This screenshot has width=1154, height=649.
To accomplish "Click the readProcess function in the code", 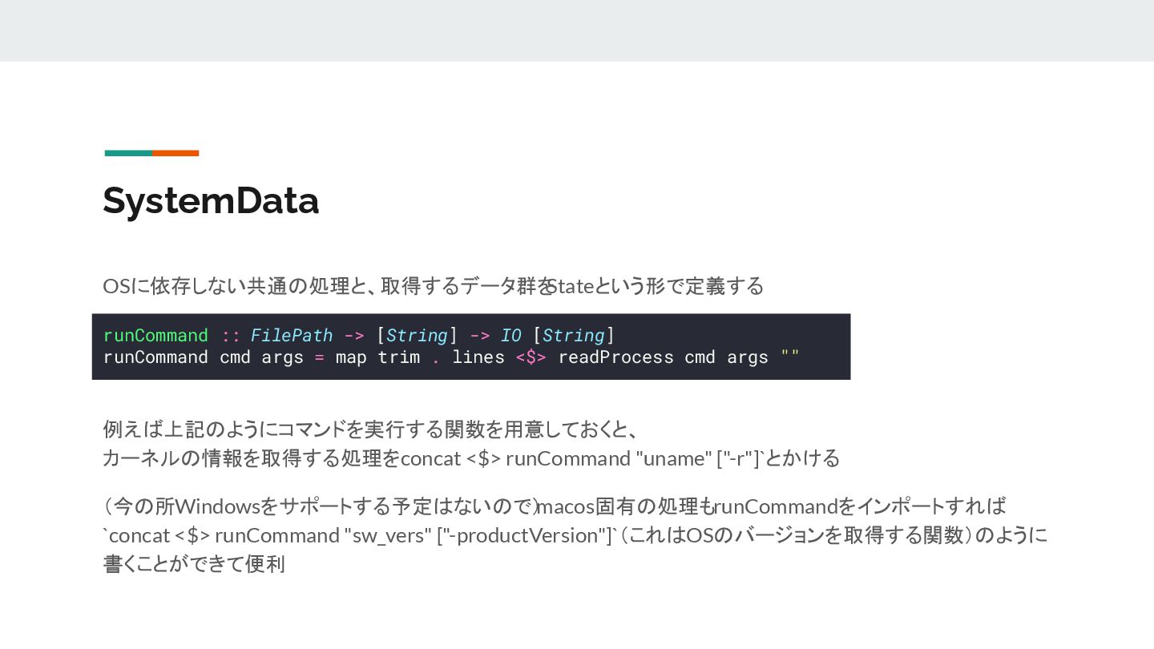I will [615, 357].
